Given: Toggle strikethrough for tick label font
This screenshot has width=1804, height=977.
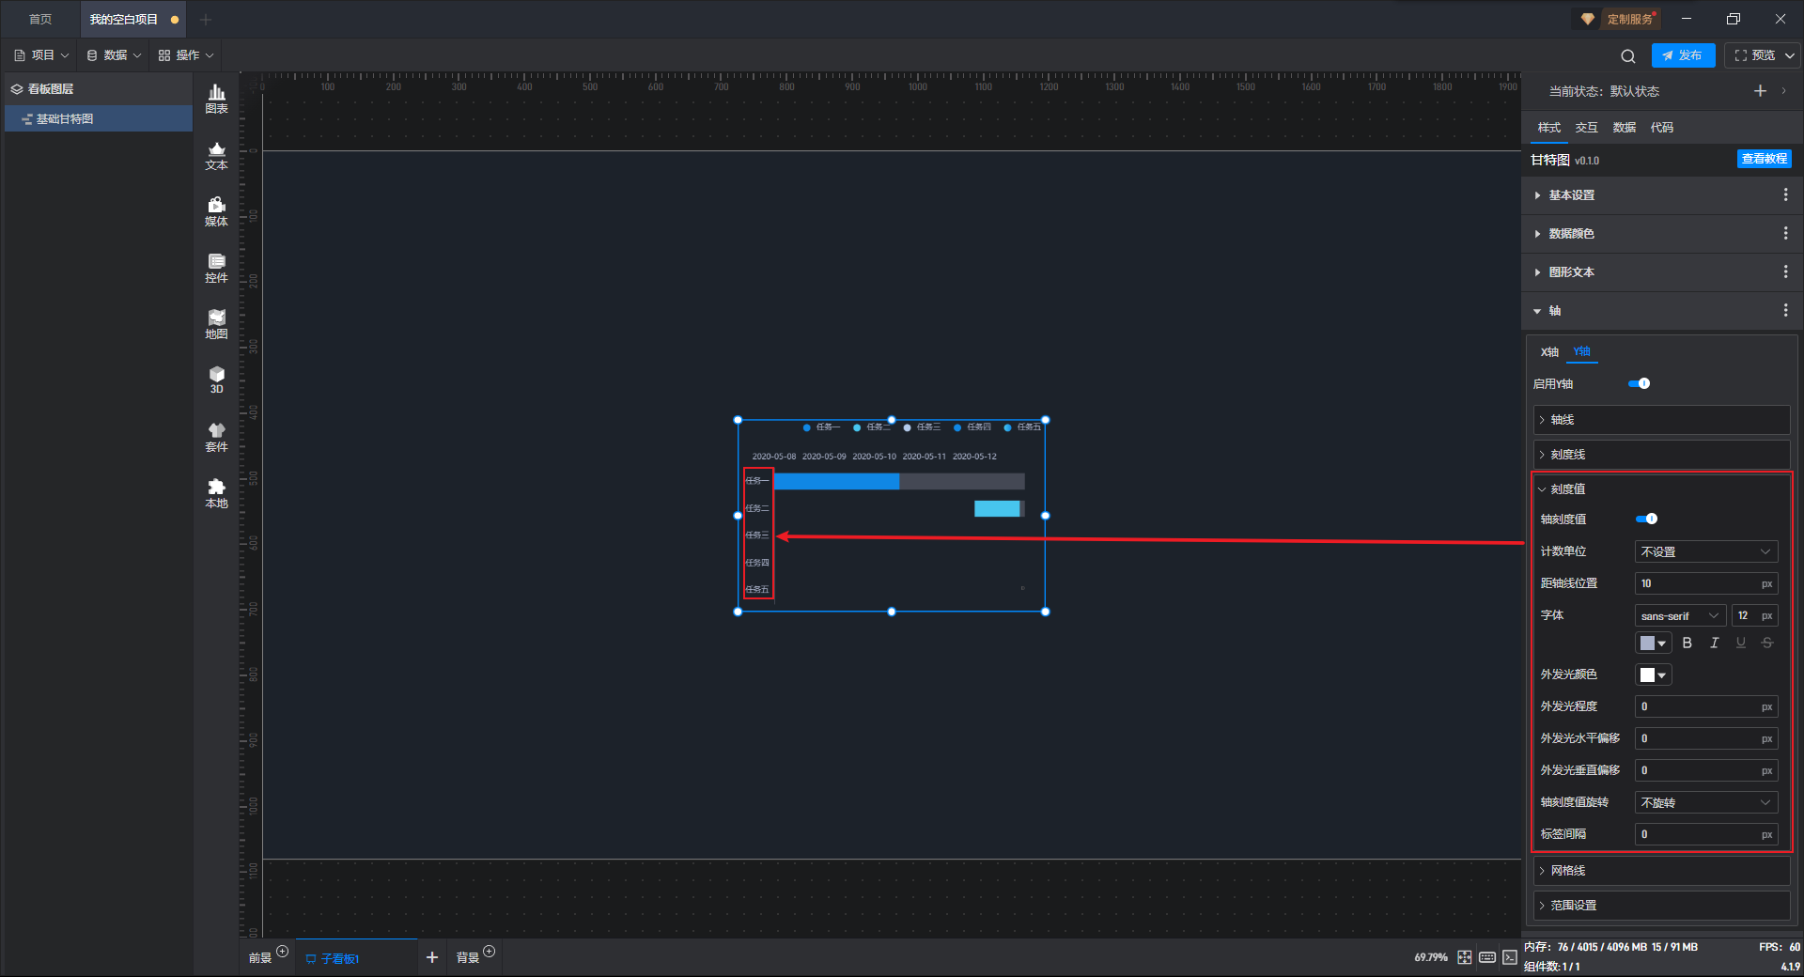Looking at the screenshot, I should click(x=1767, y=643).
